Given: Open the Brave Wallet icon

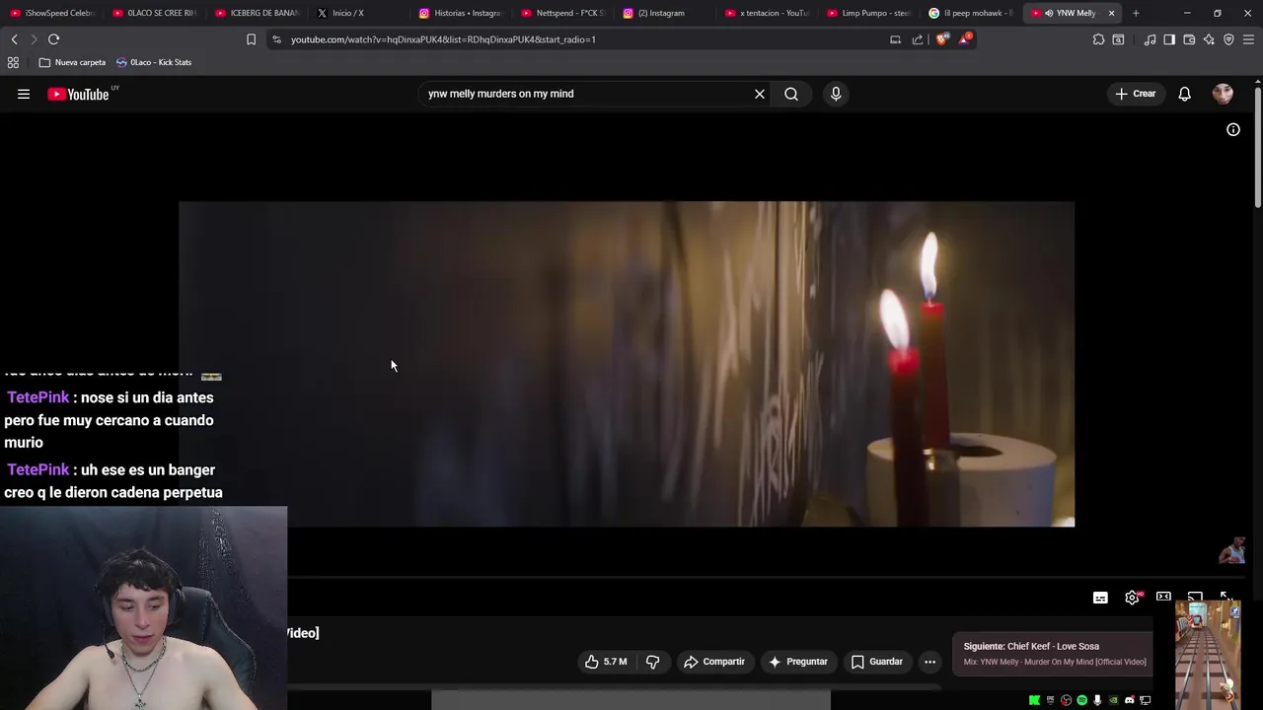Looking at the screenshot, I should click(x=1189, y=39).
